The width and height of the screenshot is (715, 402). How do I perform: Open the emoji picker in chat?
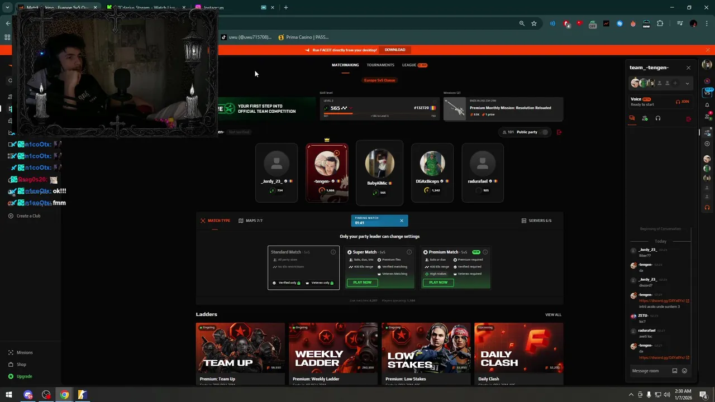684,371
